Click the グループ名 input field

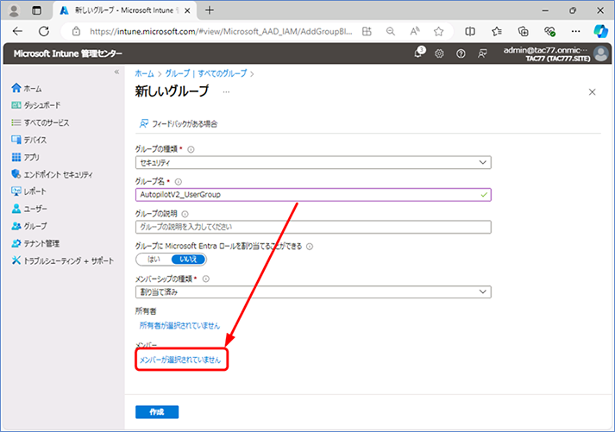(313, 194)
